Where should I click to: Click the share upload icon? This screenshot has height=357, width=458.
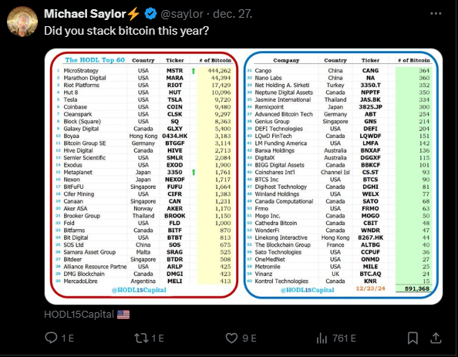436,338
